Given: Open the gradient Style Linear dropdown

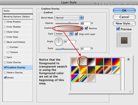Looking at the screenshot, I should (64, 34).
